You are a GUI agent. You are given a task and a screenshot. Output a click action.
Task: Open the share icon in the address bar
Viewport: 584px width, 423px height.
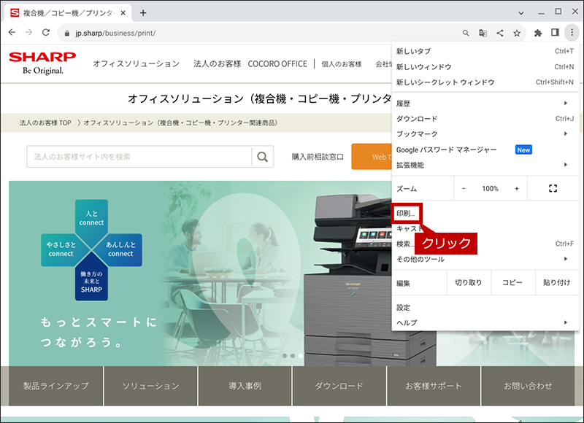click(x=500, y=33)
